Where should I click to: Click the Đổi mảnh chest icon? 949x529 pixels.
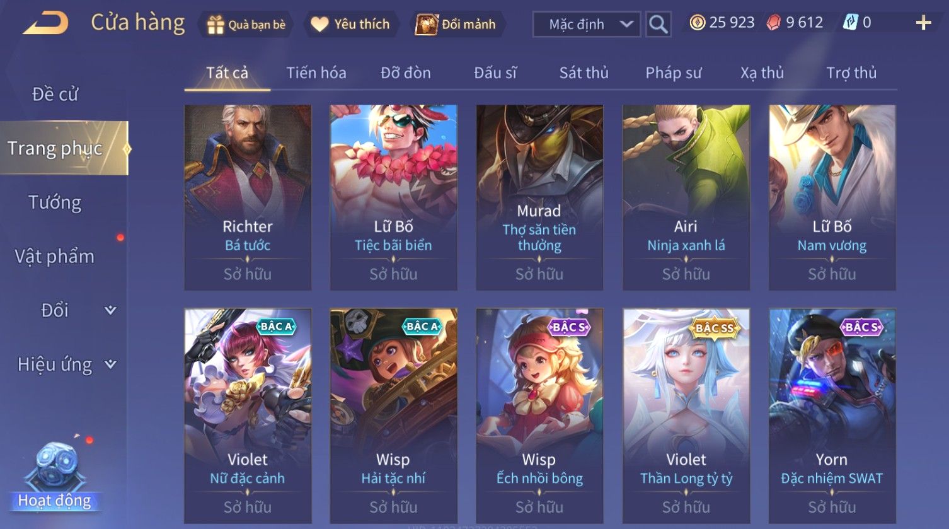click(x=427, y=25)
